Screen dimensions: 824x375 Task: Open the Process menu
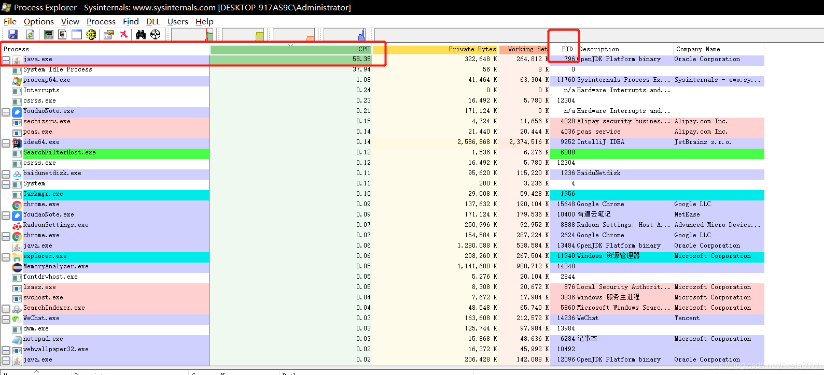point(101,22)
